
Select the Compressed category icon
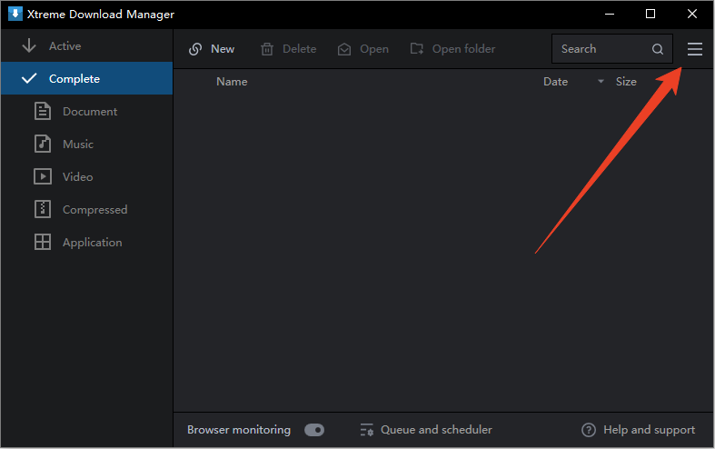coord(43,210)
